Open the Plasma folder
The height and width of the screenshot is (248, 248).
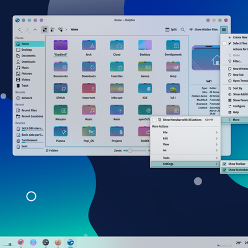click(x=61, y=134)
